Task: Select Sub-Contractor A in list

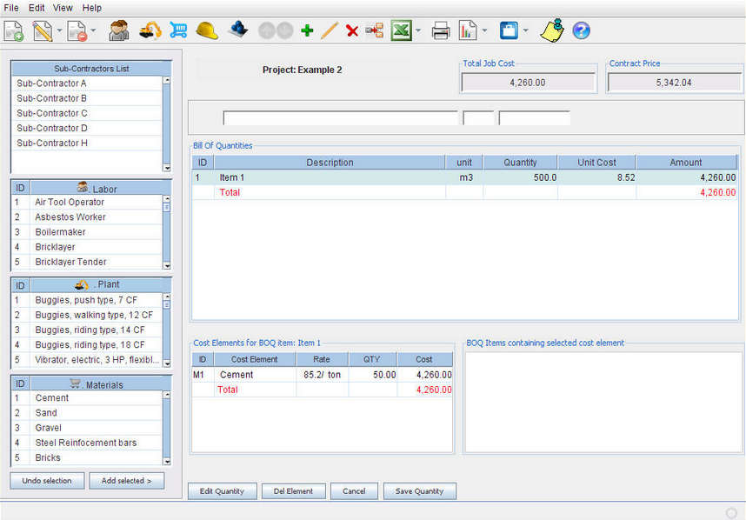Action: click(x=87, y=83)
